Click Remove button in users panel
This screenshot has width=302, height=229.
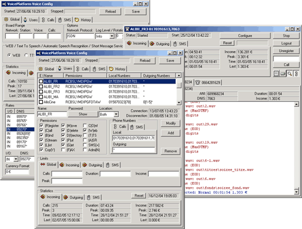pos(171,151)
